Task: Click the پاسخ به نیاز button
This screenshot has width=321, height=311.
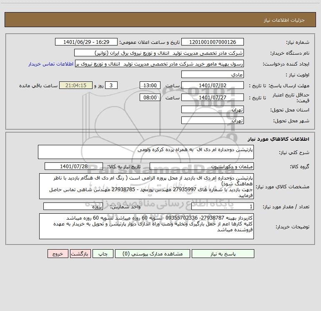Action: point(223,254)
